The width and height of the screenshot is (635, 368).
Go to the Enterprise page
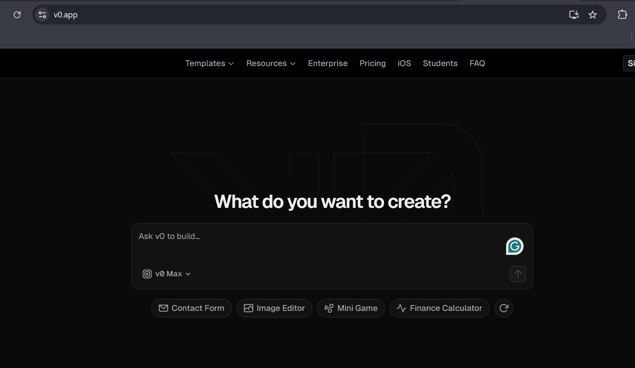[x=328, y=63]
